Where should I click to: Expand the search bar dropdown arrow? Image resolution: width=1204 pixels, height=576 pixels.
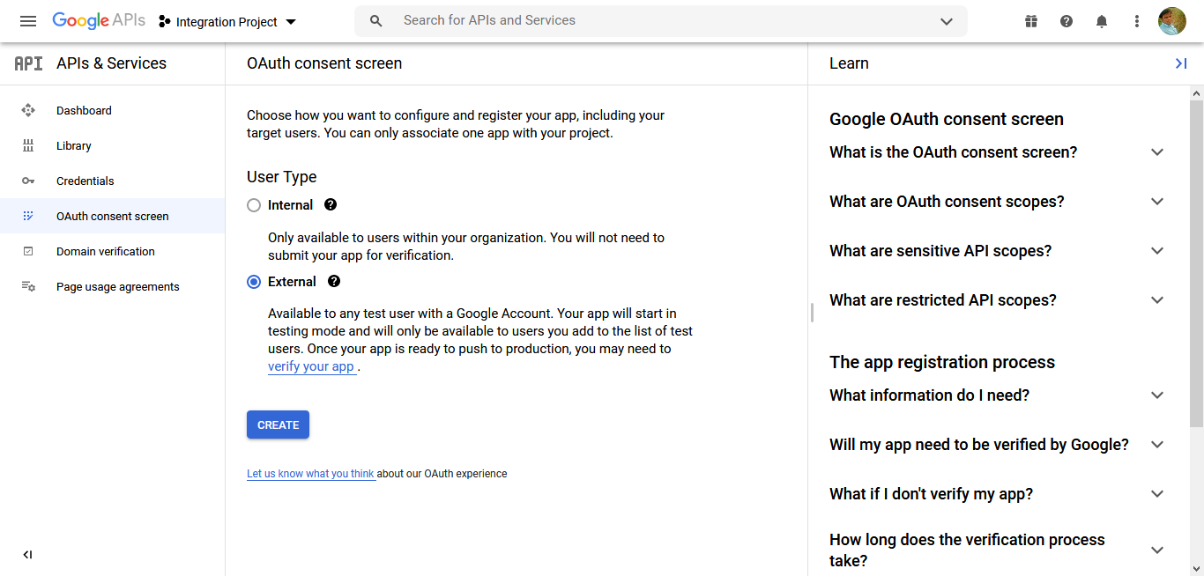947,21
